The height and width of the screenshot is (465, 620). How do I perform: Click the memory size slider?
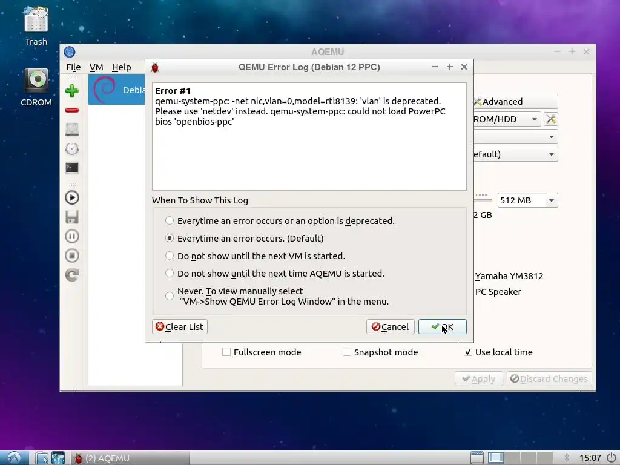483,200
